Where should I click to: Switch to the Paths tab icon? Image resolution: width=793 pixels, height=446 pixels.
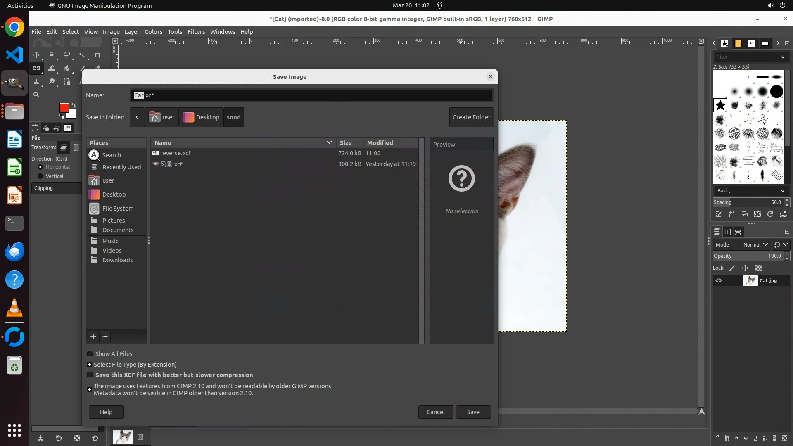click(738, 232)
